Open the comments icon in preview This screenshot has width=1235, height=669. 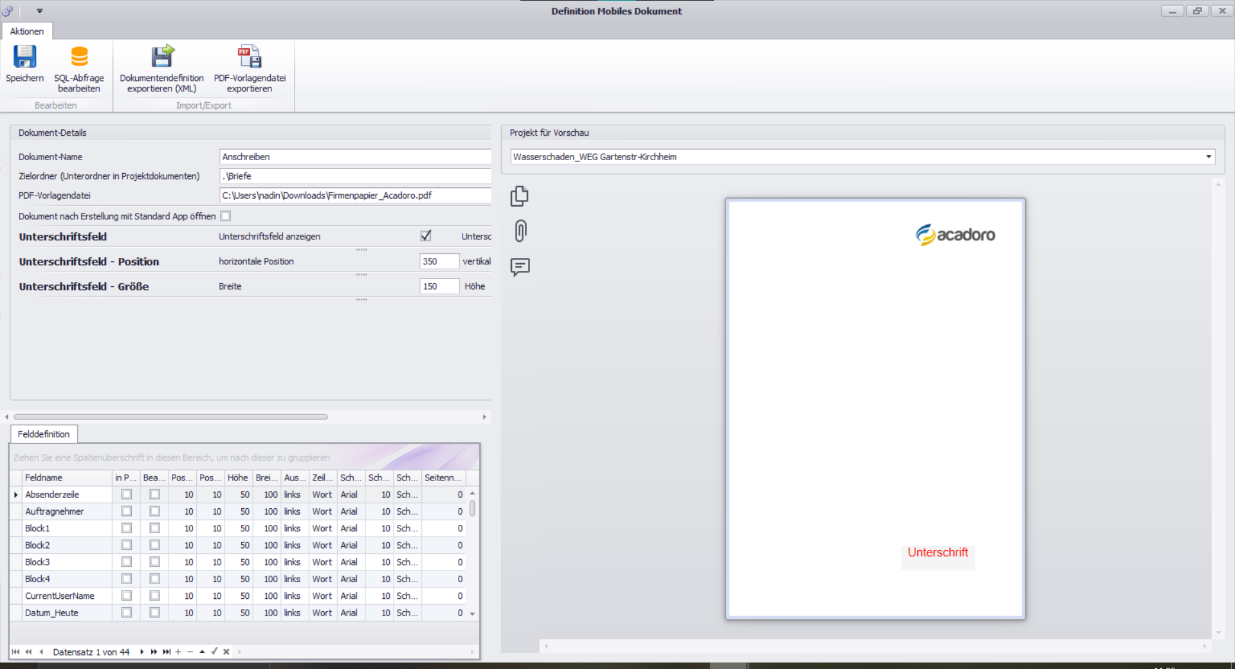click(x=520, y=266)
